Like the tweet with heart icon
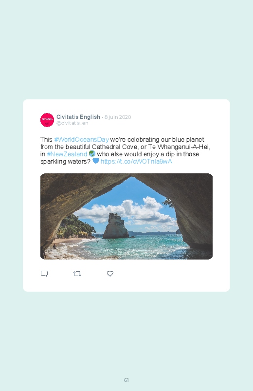Image resolution: width=253 pixels, height=391 pixels. (110, 274)
